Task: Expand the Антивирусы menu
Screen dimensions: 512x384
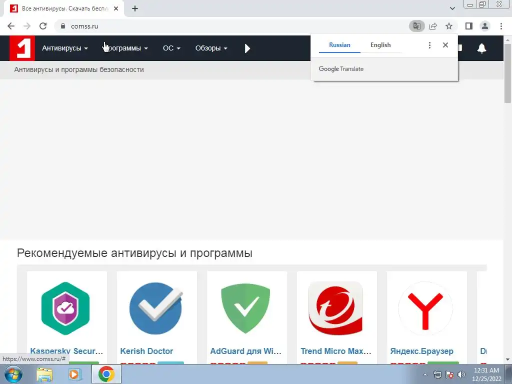Action: tap(65, 48)
